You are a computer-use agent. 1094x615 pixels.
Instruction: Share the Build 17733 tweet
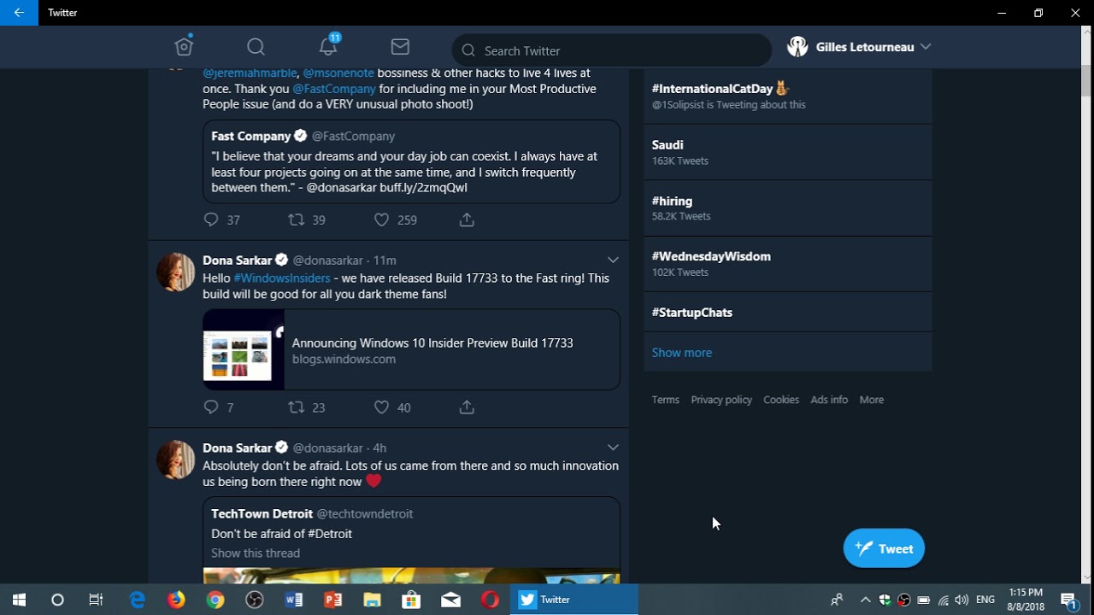tap(467, 407)
